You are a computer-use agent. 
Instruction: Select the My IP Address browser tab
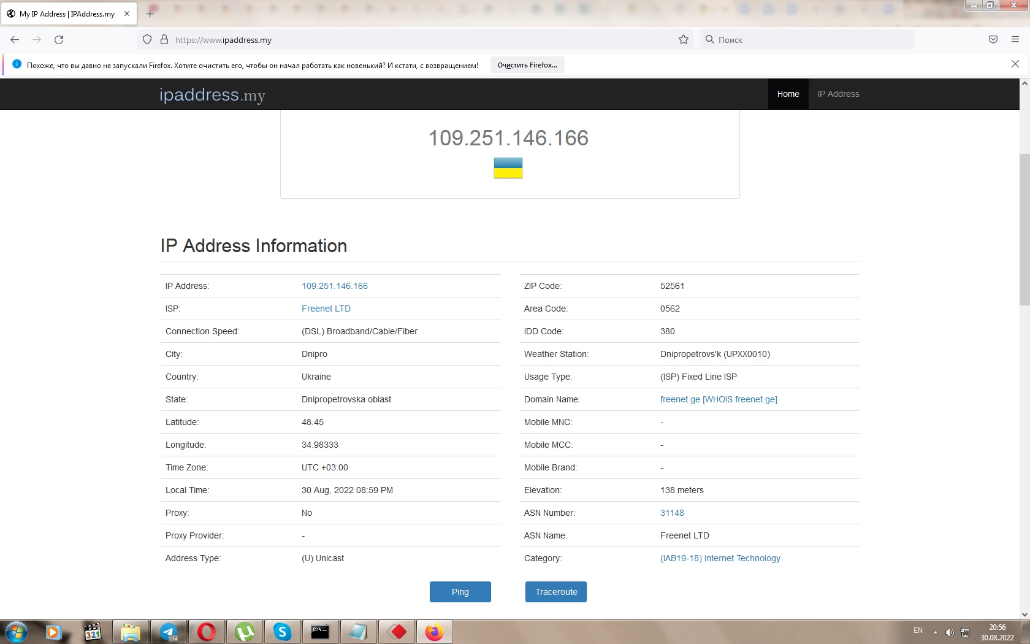(x=69, y=13)
